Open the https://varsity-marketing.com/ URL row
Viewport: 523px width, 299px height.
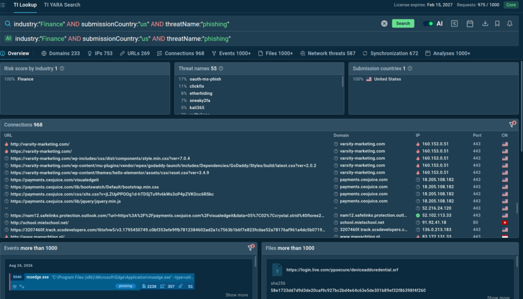point(41,152)
